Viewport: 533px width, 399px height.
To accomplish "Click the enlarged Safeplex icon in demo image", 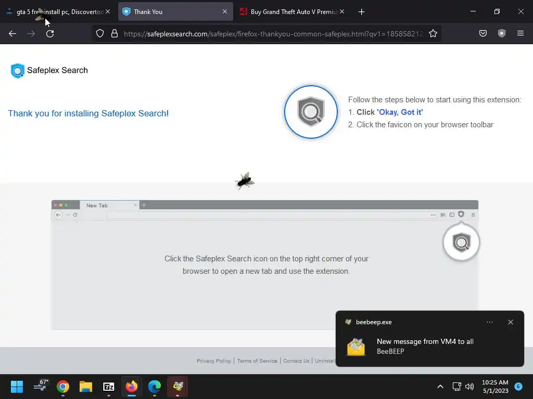I will point(461,242).
